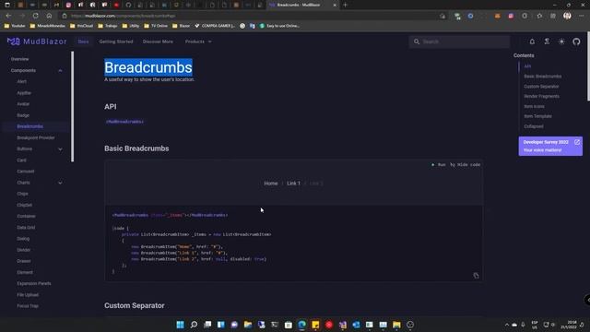Select the Docs navigation tab
Viewport: 590px width, 332px height.
83,41
